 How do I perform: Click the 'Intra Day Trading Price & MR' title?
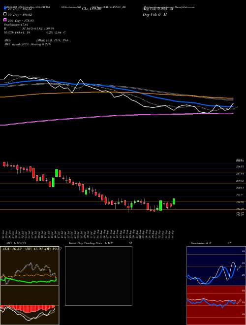[91, 243]
